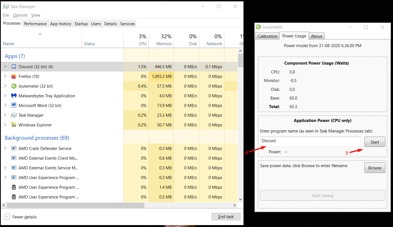Expand the Malwarebytes Tray Application entry
393x227 pixels.
(x=5, y=96)
